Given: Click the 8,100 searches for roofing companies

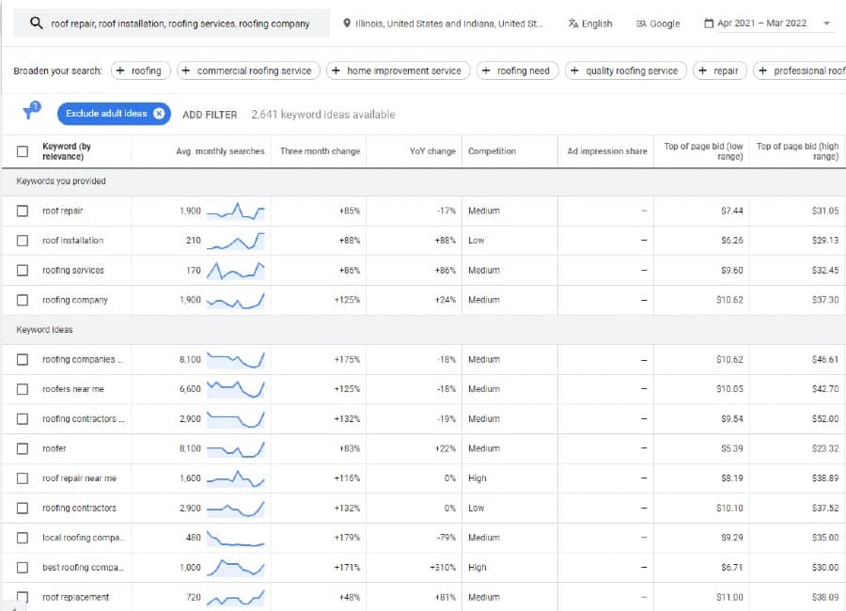Looking at the screenshot, I should pyautogui.click(x=190, y=359).
